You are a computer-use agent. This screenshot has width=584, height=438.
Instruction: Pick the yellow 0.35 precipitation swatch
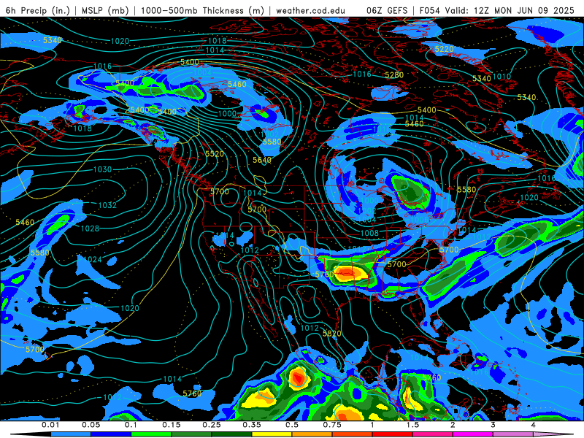(x=272, y=434)
